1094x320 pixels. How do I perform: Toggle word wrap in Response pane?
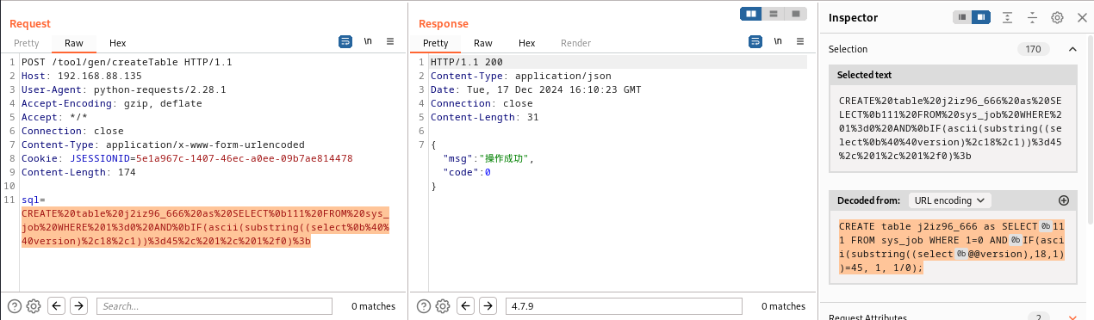pyautogui.click(x=755, y=41)
